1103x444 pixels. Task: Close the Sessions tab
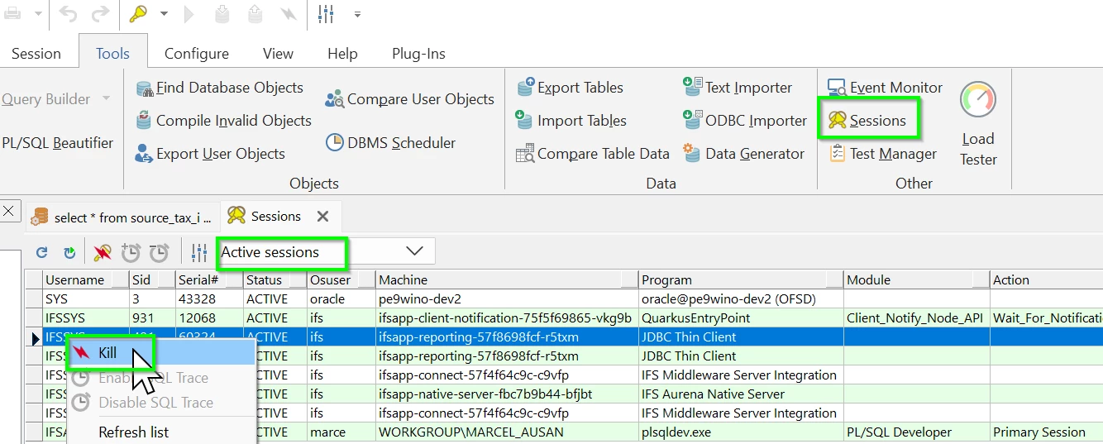click(x=323, y=217)
